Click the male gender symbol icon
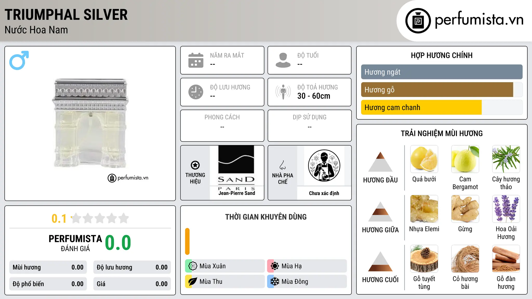Screen dimensions: 532x299 click(19, 60)
